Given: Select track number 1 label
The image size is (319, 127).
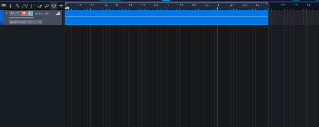Looking at the screenshot, I should 6,13.
